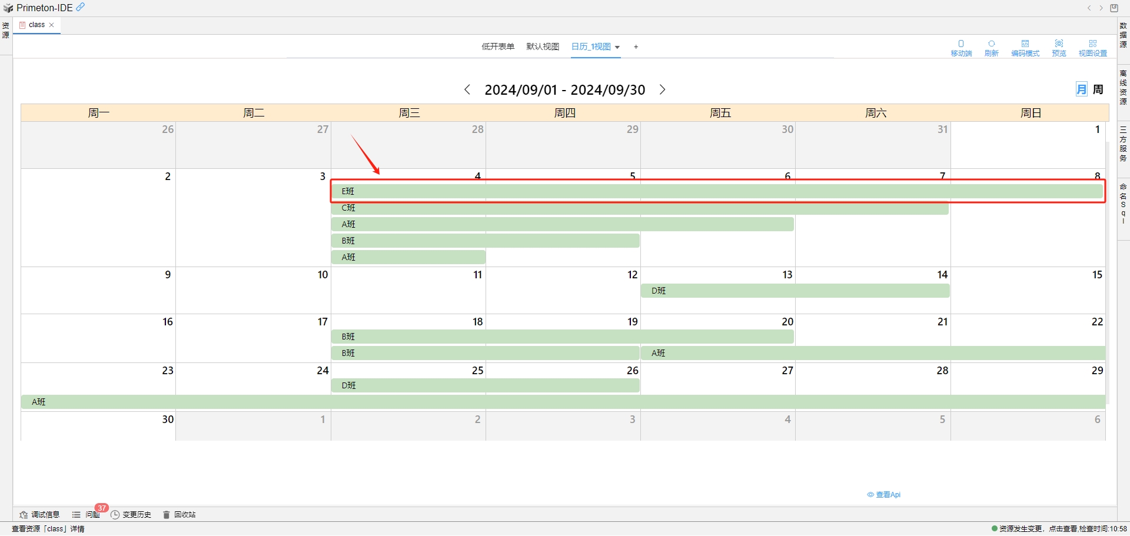Enter 编码模式 coding mode
Screen dimensions: 1130x536
(1025, 47)
